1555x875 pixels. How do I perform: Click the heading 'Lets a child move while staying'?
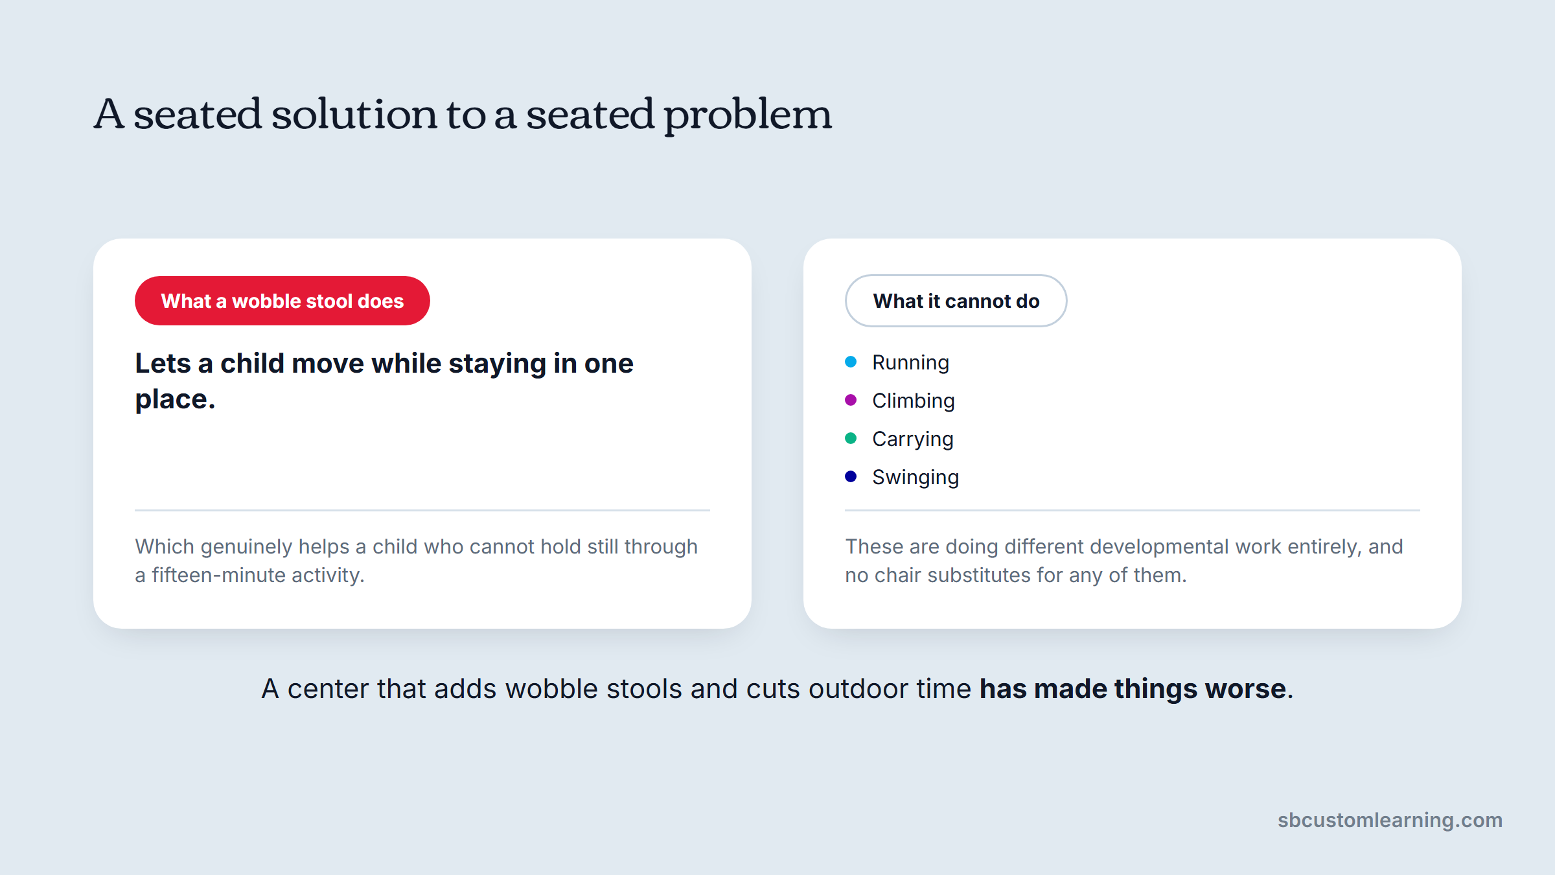(384, 381)
